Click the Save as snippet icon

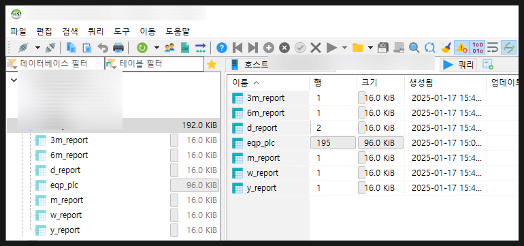pos(399,48)
